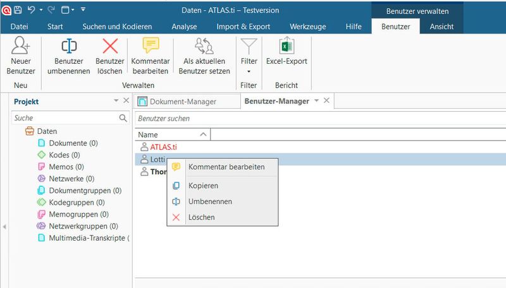This screenshot has height=288, width=506.
Task: Close the Projekt panel
Action: [x=126, y=100]
